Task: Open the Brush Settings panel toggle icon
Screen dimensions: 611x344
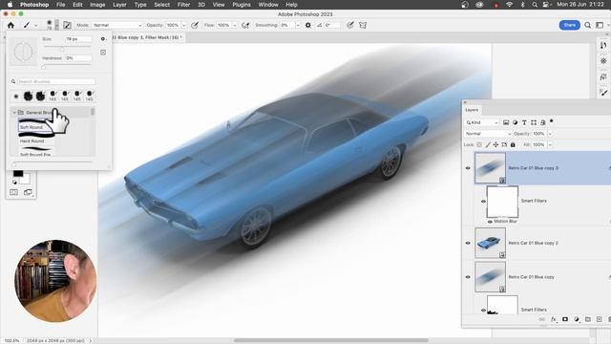Action: pyautogui.click(x=67, y=26)
